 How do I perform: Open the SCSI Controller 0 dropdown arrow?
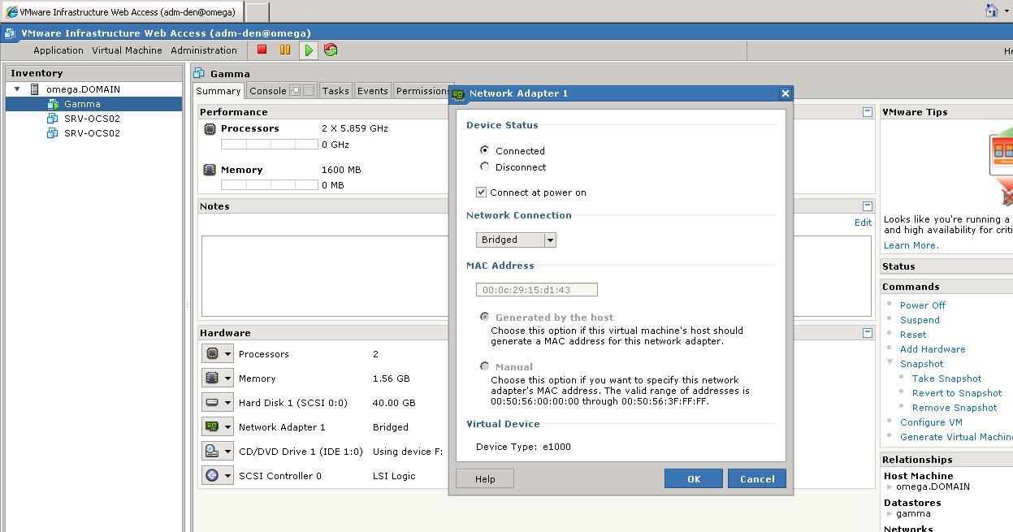click(228, 476)
